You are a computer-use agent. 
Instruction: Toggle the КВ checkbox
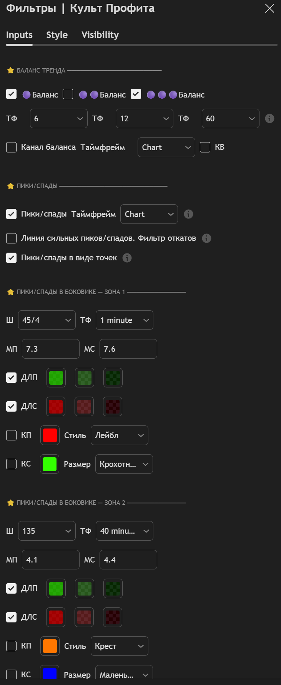pyautogui.click(x=205, y=147)
